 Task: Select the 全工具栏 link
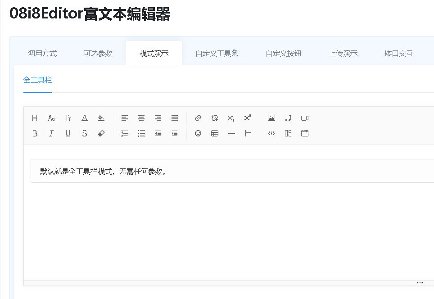(x=37, y=80)
